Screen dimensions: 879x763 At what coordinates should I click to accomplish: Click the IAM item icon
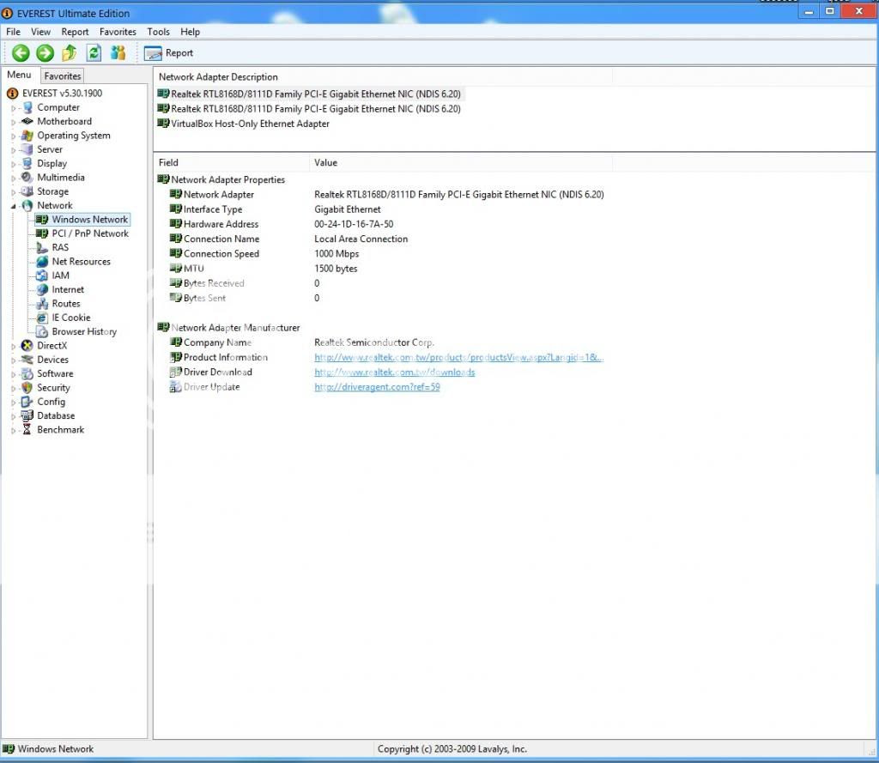42,276
